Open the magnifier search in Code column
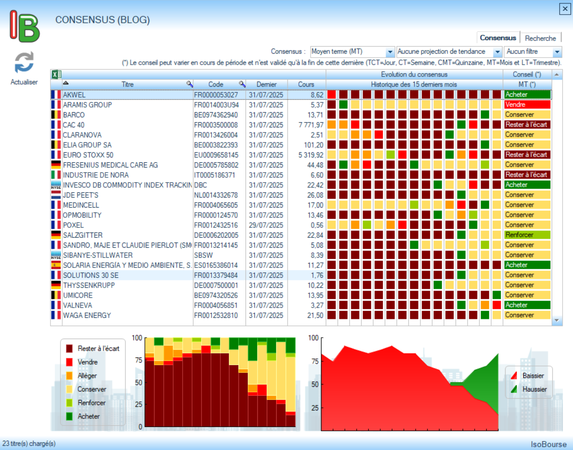Image resolution: width=573 pixels, height=450 pixels. (242, 84)
